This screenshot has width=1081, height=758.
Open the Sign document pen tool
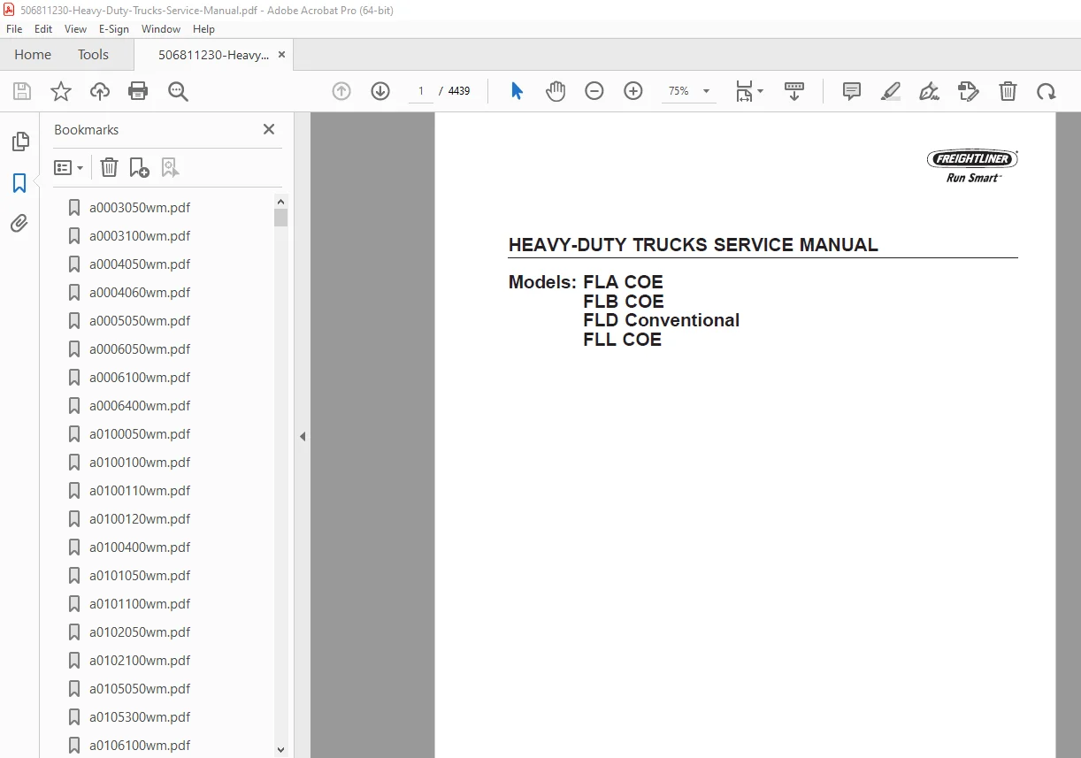[929, 91]
